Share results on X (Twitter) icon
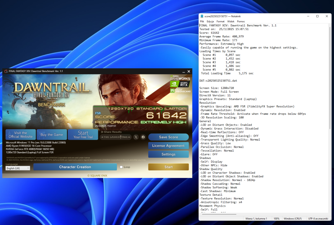The image size is (334, 225). click(136, 137)
